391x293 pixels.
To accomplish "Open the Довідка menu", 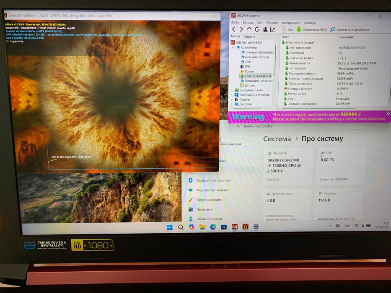I will 310,23.
